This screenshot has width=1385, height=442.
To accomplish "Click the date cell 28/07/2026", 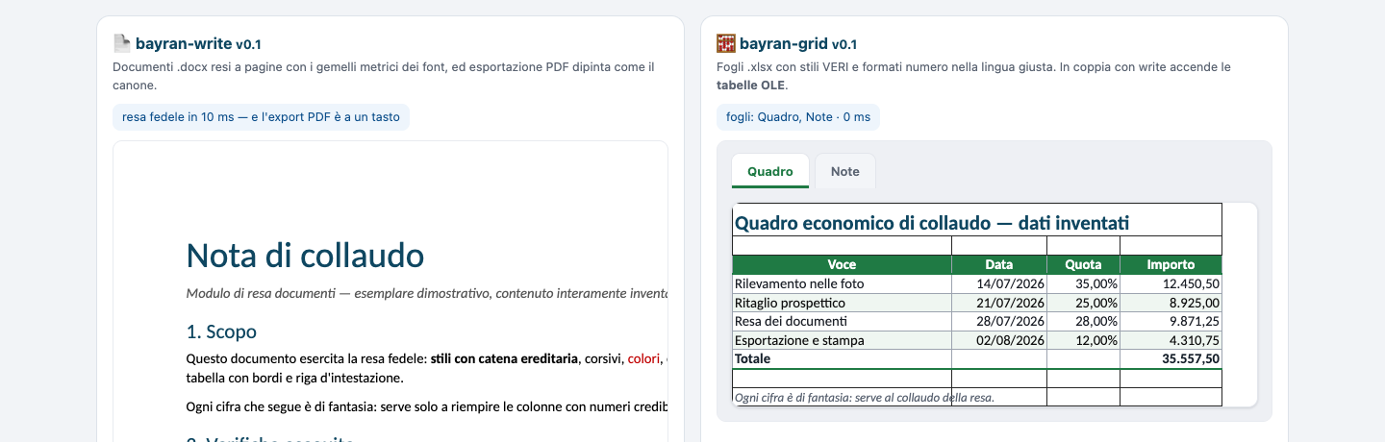I will (999, 321).
